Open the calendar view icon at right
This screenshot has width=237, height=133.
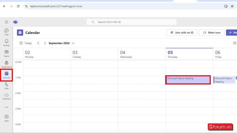[234, 43]
